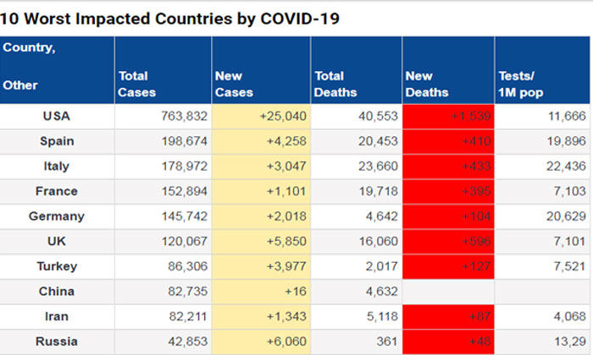Click the Total Cases column header

click(x=137, y=84)
